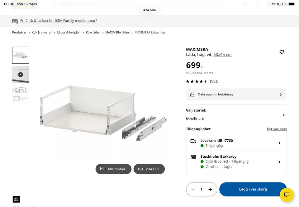Image resolution: width=299 pixels, height=207 pixels.
Task: Open Alla medier media gallery
Action: coord(113,169)
